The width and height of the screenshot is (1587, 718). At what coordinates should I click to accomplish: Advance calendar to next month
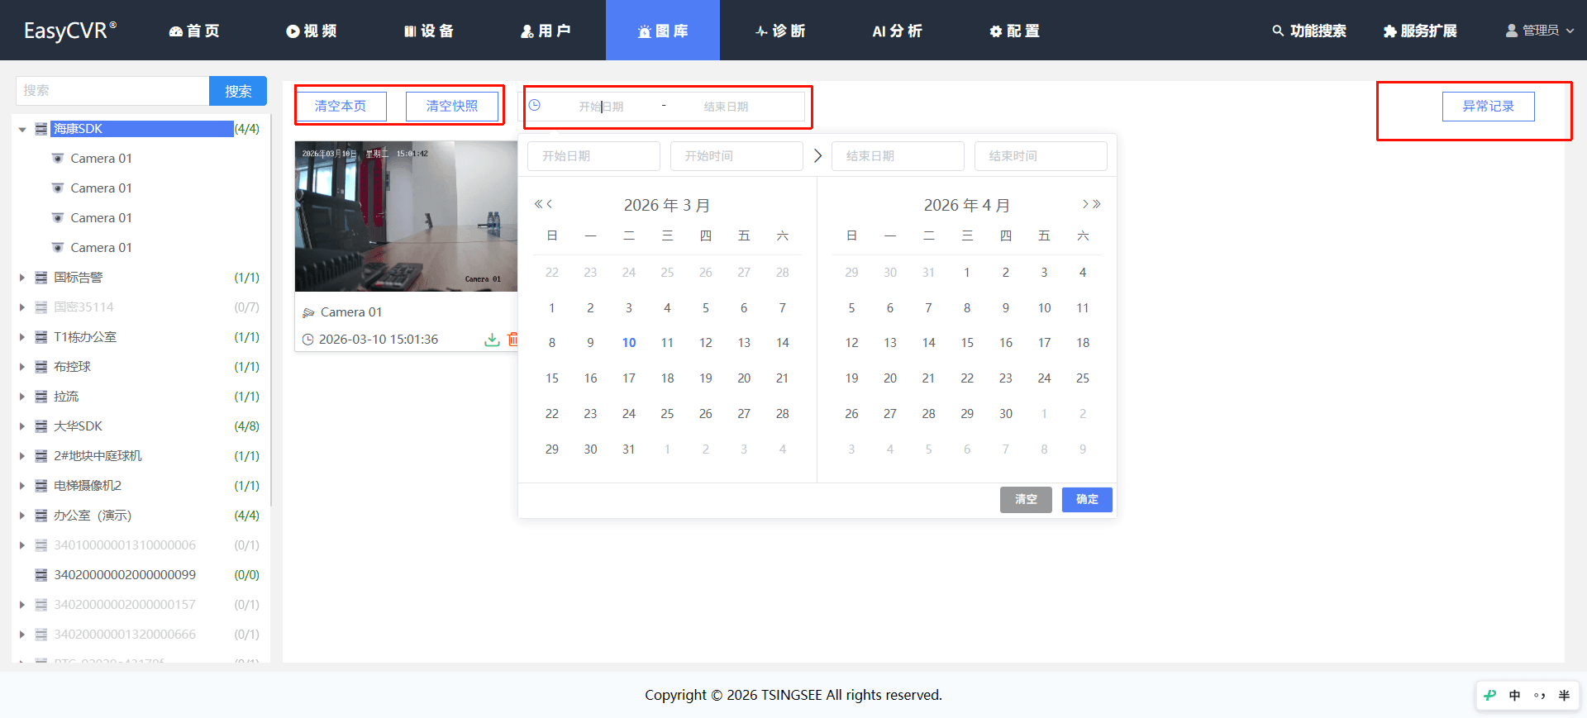(1085, 204)
